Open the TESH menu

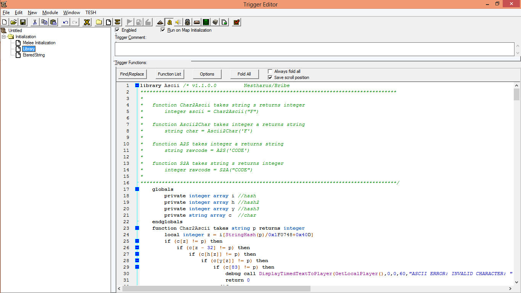[x=91, y=13]
